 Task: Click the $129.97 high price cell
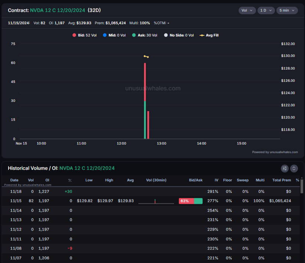[x=105, y=201]
